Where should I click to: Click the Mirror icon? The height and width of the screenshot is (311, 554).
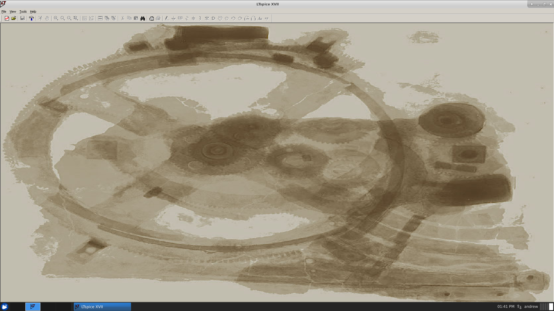pos(253,18)
